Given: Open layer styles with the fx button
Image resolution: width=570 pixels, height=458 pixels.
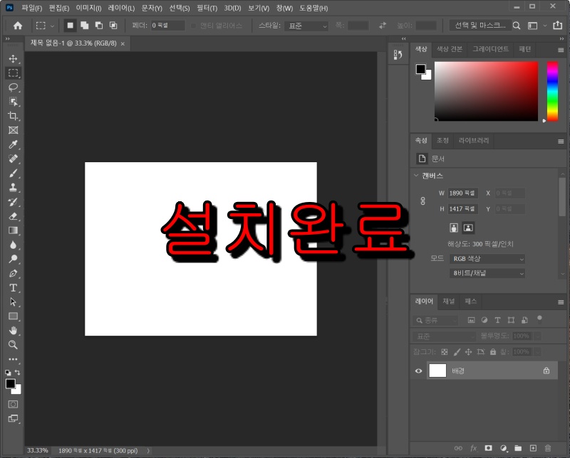Looking at the screenshot, I should point(473,448).
